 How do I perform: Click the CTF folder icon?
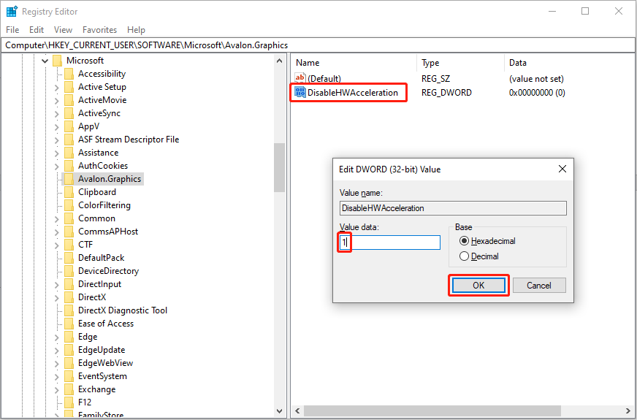(69, 245)
